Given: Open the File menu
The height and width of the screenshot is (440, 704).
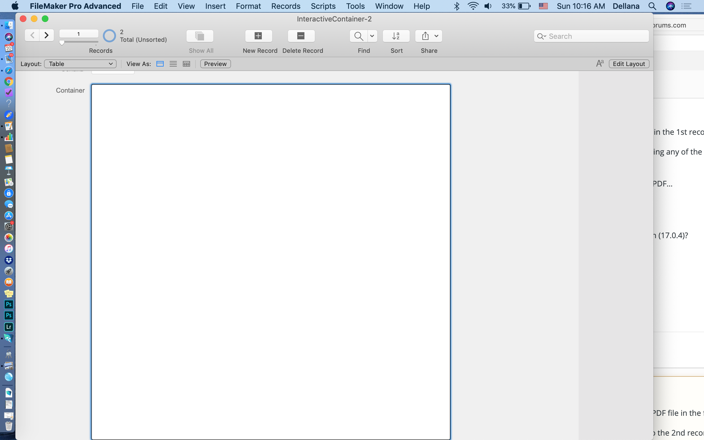Looking at the screenshot, I should 137,6.
